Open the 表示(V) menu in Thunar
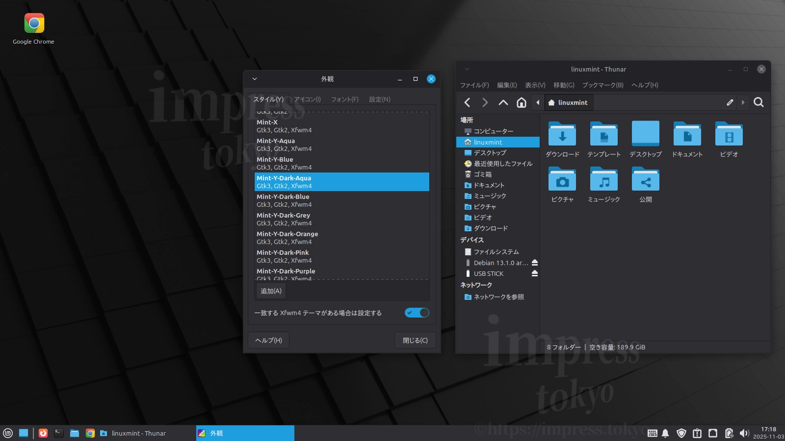Viewport: 785px width, 441px height. pos(535,85)
